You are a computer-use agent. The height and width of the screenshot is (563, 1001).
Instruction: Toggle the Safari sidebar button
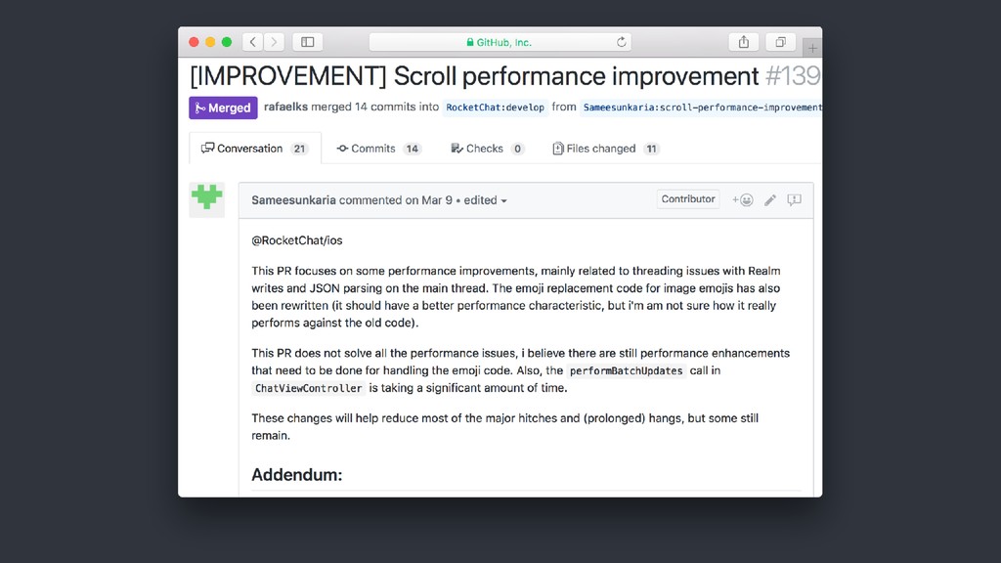coord(308,42)
